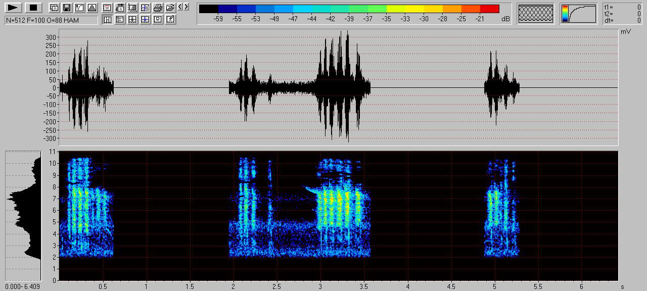Click the floppy disk save icon
The height and width of the screenshot is (291, 647).
[66, 8]
